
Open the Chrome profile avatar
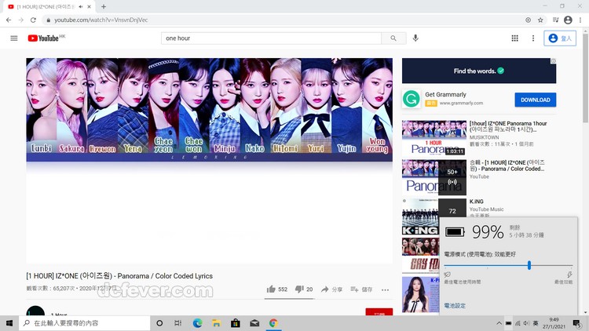tap(568, 20)
